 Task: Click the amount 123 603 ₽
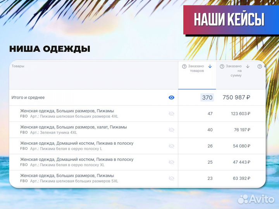(241, 113)
